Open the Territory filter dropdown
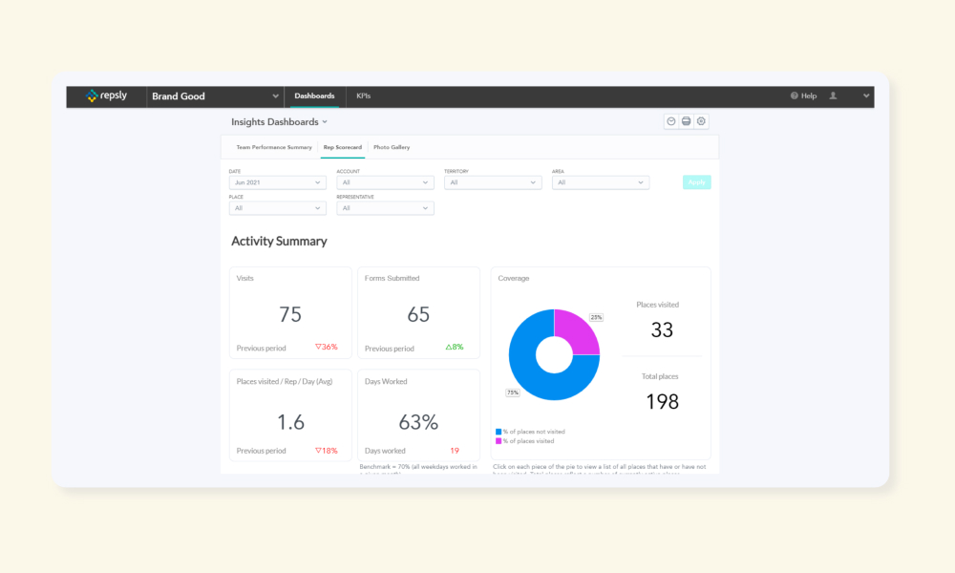The width and height of the screenshot is (955, 573). [x=493, y=182]
